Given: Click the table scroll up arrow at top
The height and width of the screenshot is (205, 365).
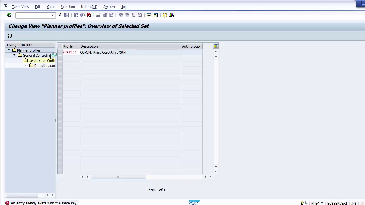Looking at the screenshot, I should [216, 52].
